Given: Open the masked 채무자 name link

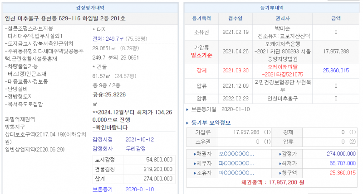Looking at the screenshot, I should pyautogui.click(x=236, y=163).
